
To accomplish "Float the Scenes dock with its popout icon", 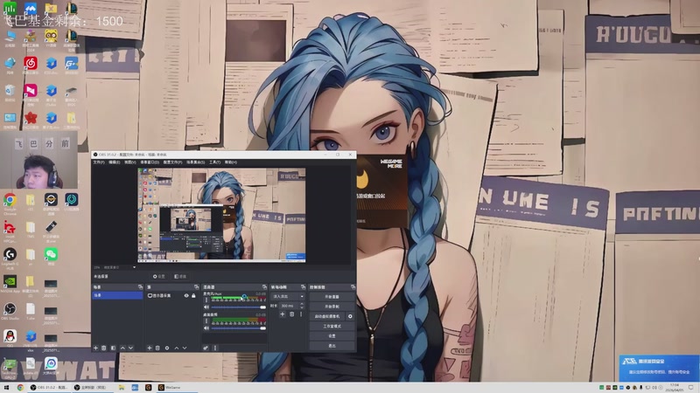I will point(140,287).
